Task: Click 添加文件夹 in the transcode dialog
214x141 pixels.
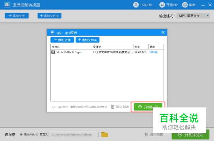Action: (88, 40)
